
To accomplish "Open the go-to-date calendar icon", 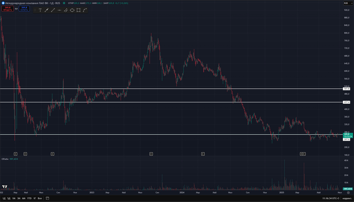I will [x=48, y=198].
